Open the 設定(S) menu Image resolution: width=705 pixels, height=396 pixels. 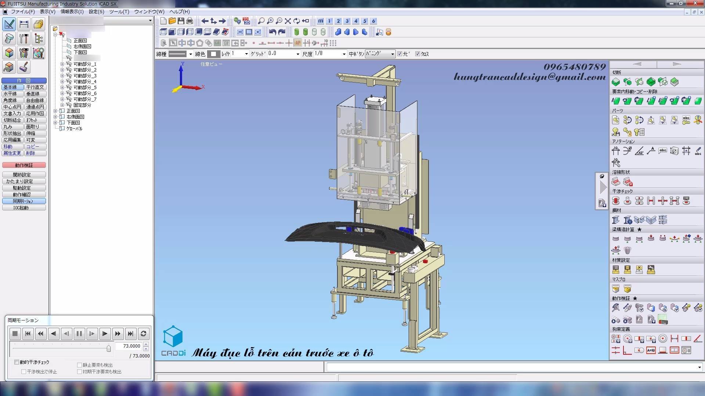point(97,11)
